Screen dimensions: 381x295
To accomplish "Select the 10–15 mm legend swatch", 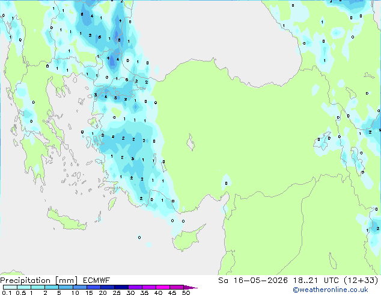I will click(79, 287).
